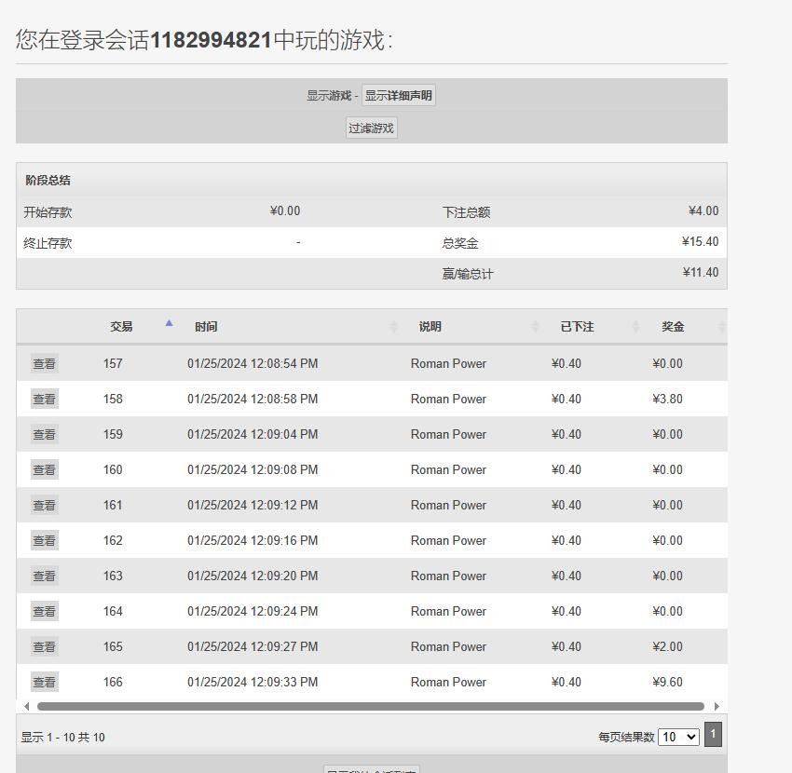The width and height of the screenshot is (792, 773).
Task: Click the 阶段总结 section title
Action: click(x=48, y=181)
